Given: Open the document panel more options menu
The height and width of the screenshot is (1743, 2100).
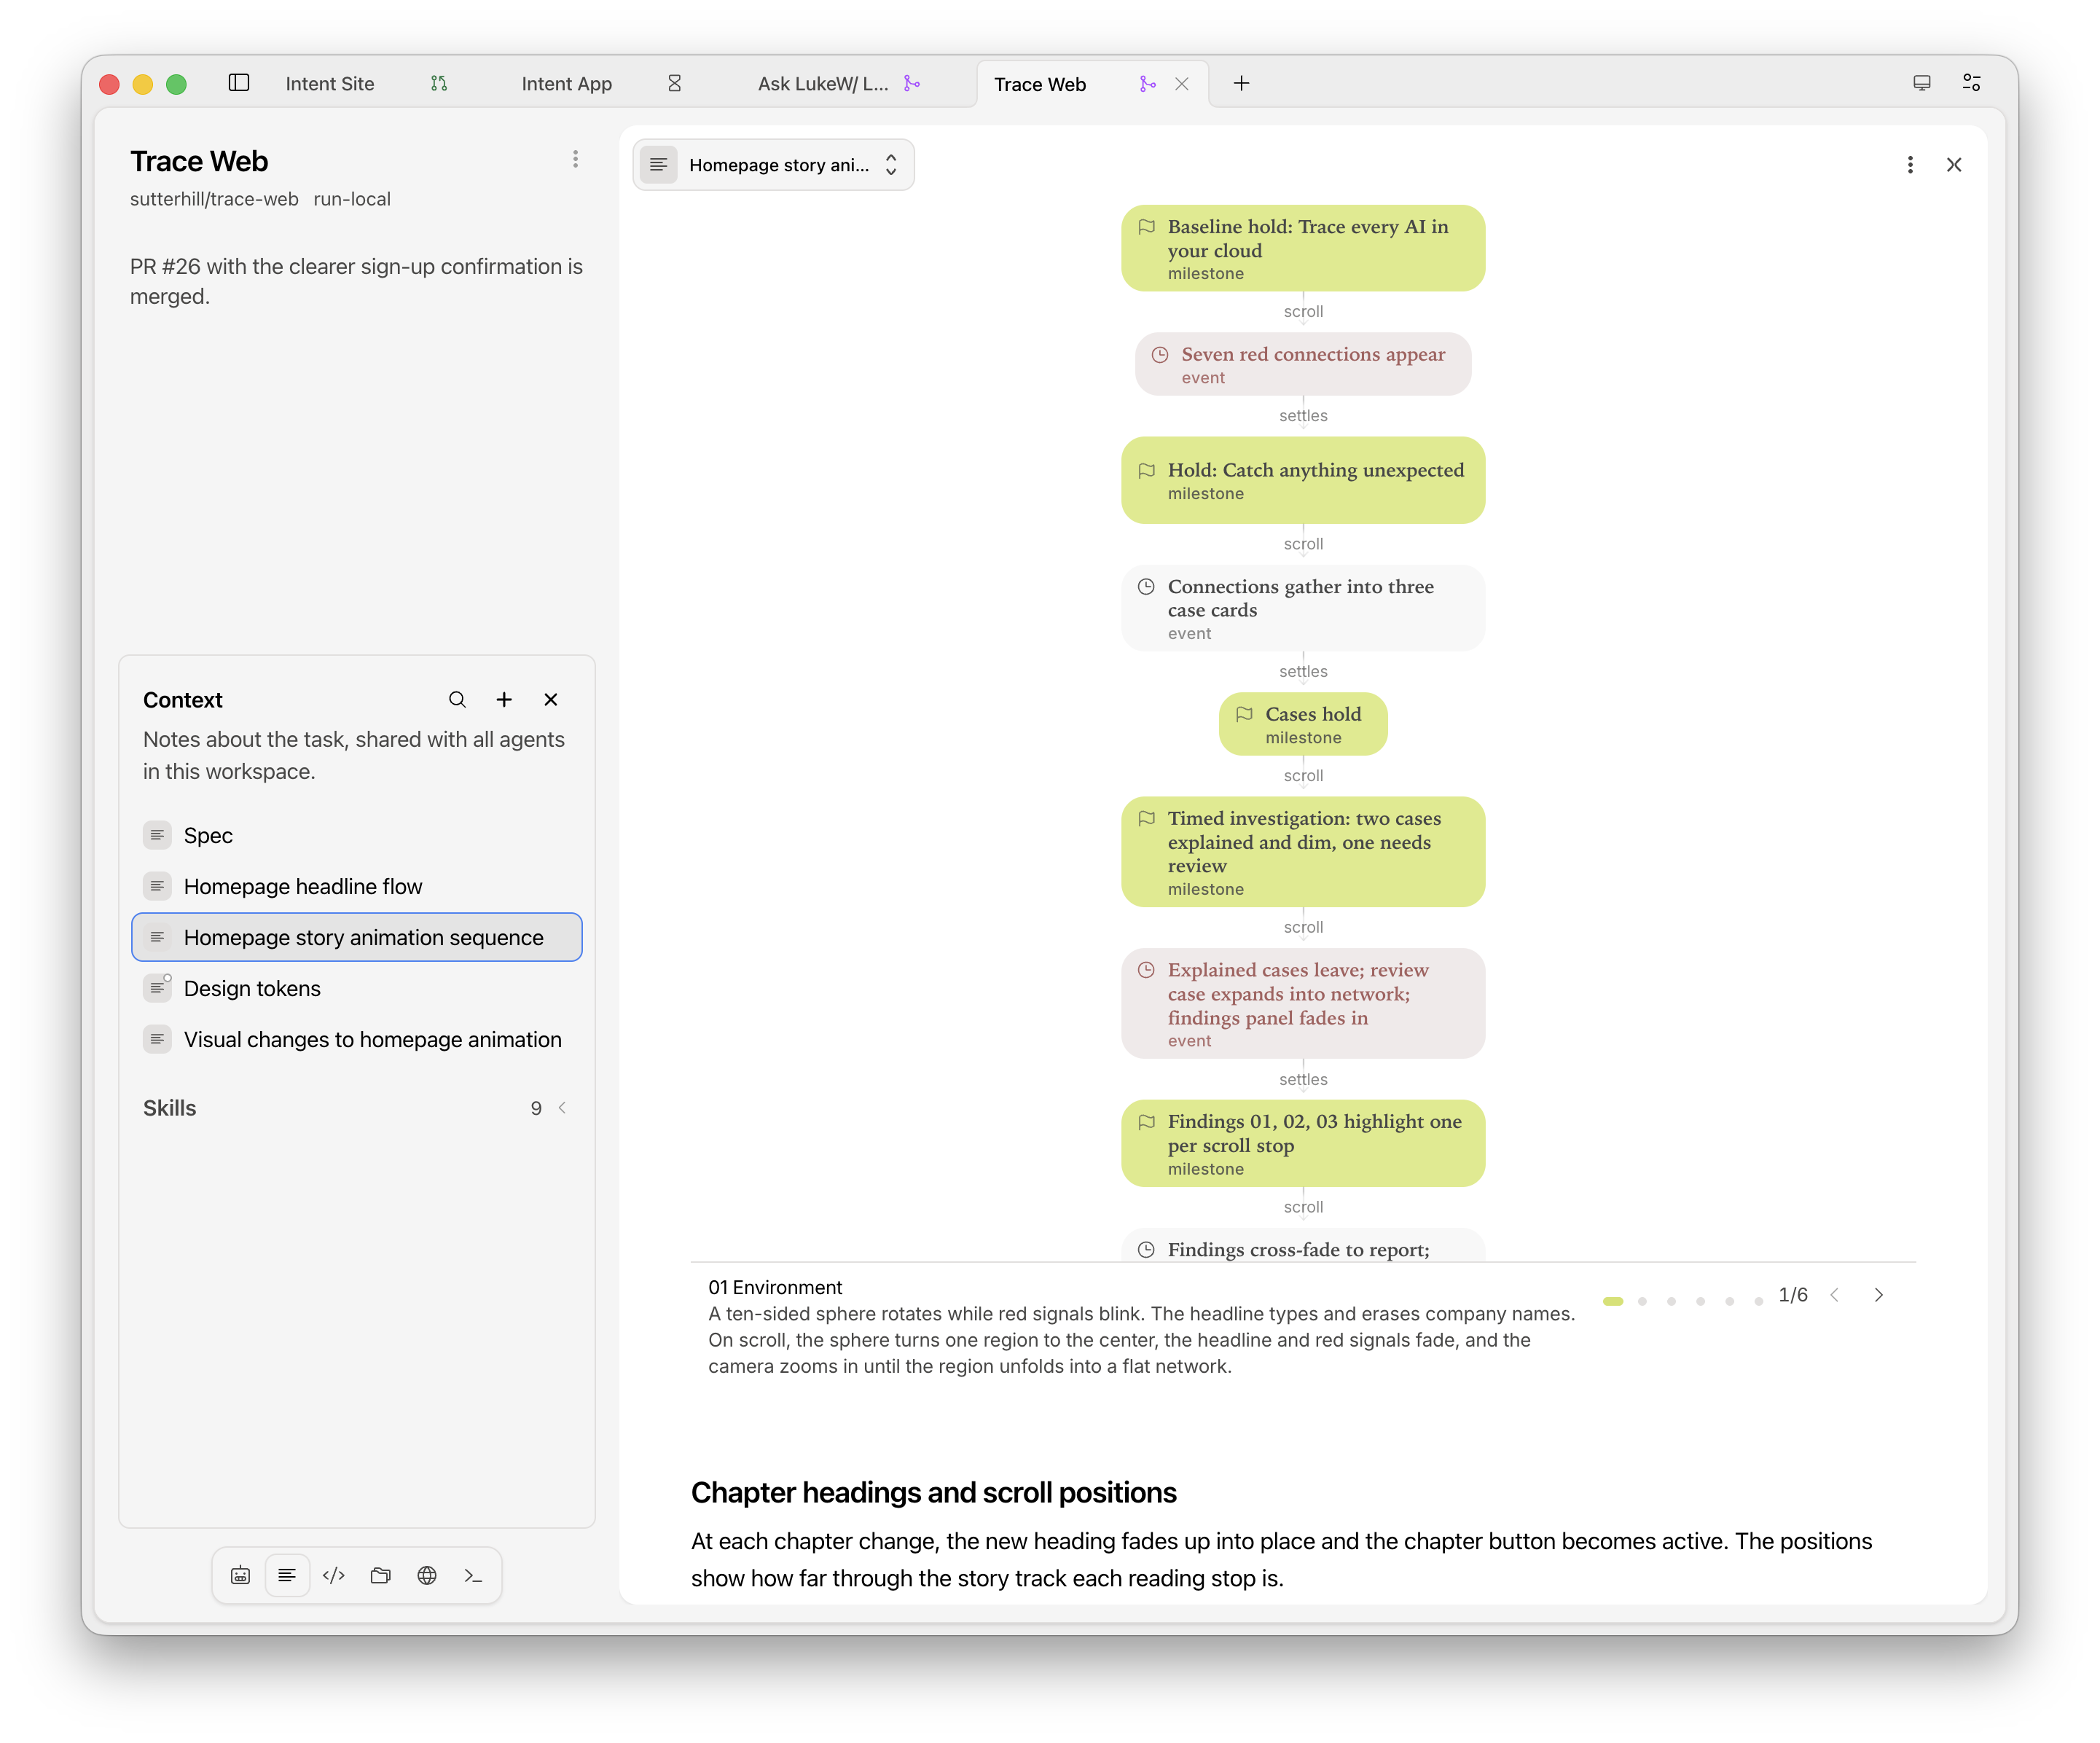Looking at the screenshot, I should tap(1910, 165).
